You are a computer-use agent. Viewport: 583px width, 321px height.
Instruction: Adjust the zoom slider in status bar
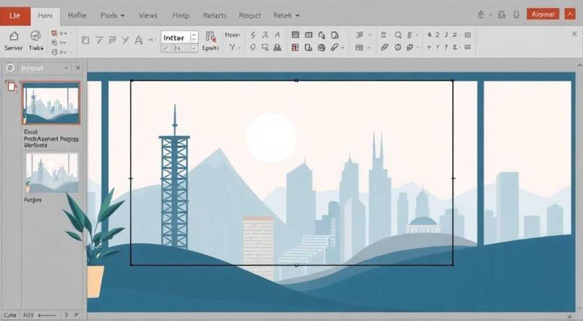[x=48, y=315]
